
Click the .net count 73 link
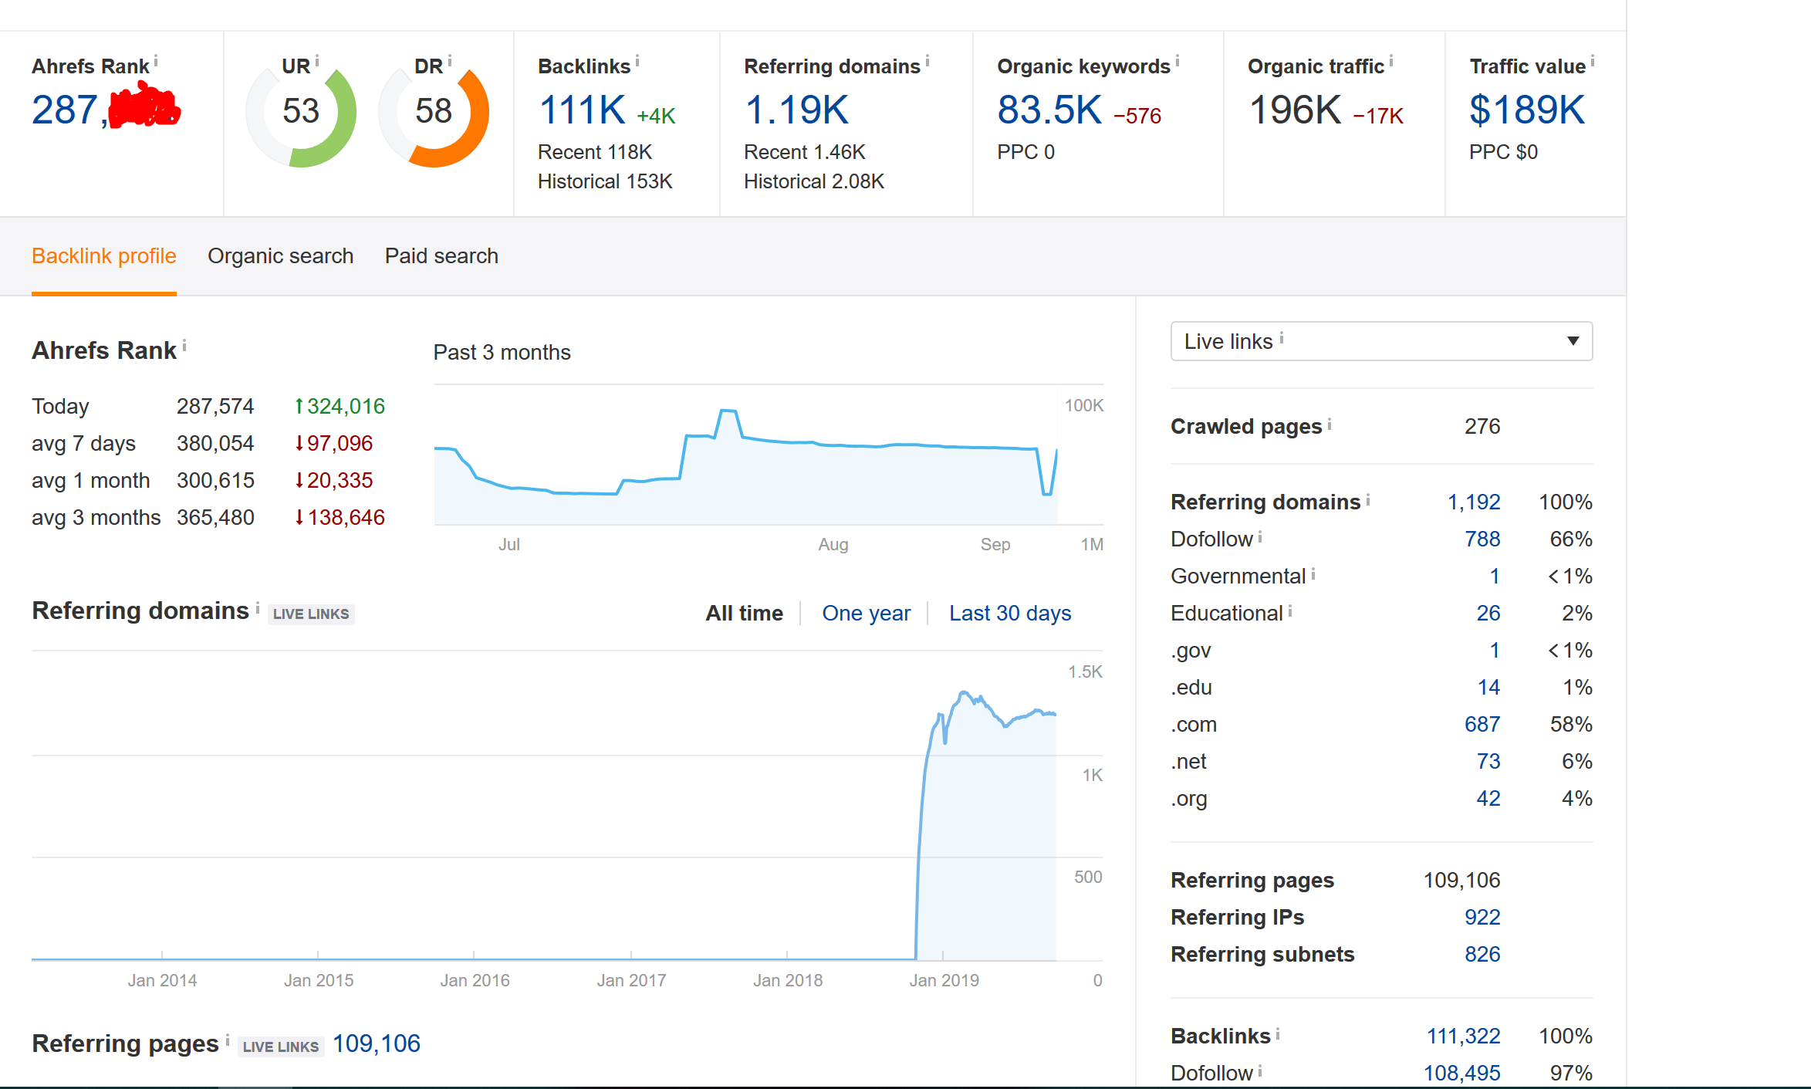pyautogui.click(x=1488, y=762)
